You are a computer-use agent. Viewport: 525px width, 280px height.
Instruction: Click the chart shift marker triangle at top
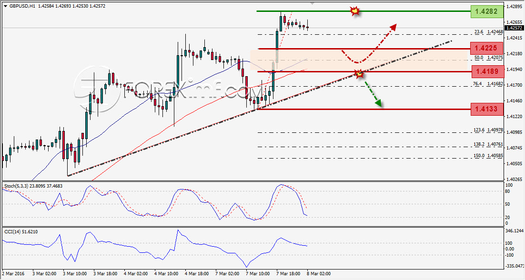[x=312, y=3]
